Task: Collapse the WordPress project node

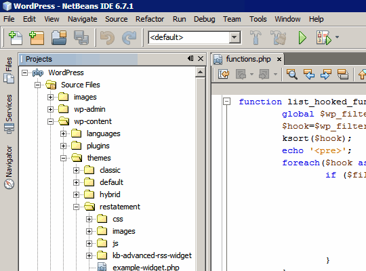Action: coord(25,72)
